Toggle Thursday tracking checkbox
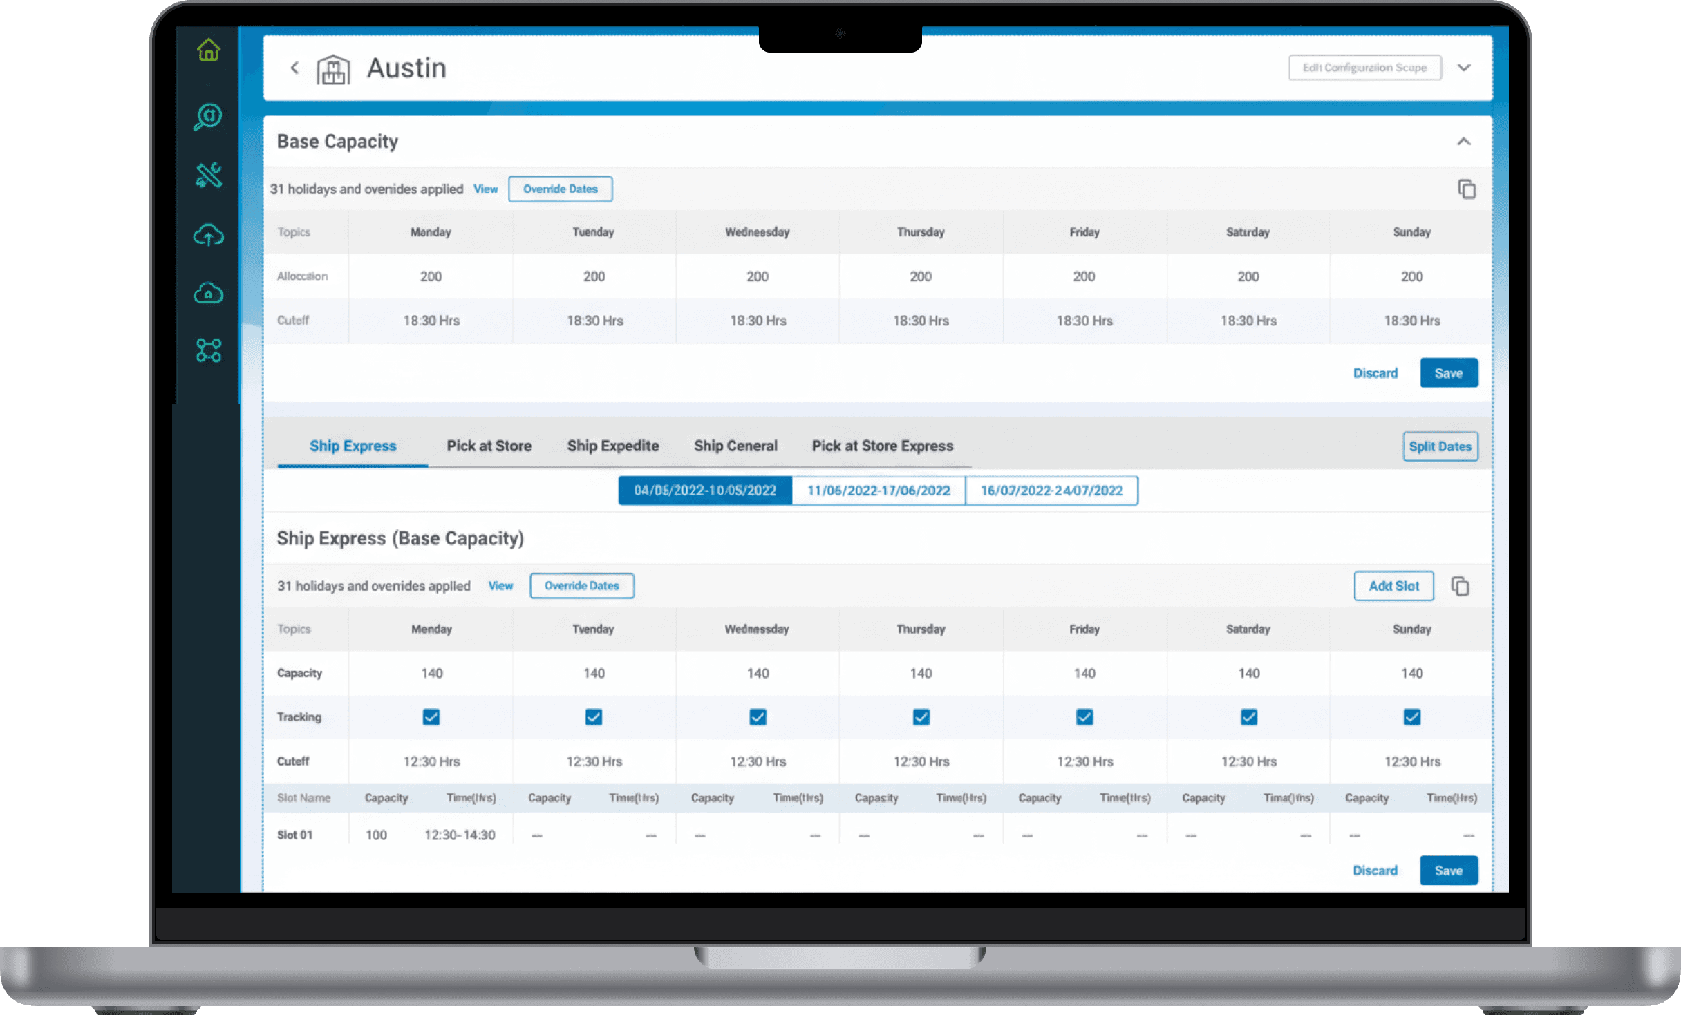 pyautogui.click(x=921, y=717)
